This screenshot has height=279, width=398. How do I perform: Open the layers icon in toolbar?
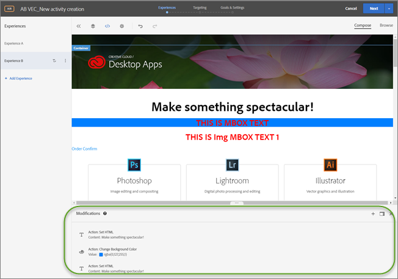point(93,26)
